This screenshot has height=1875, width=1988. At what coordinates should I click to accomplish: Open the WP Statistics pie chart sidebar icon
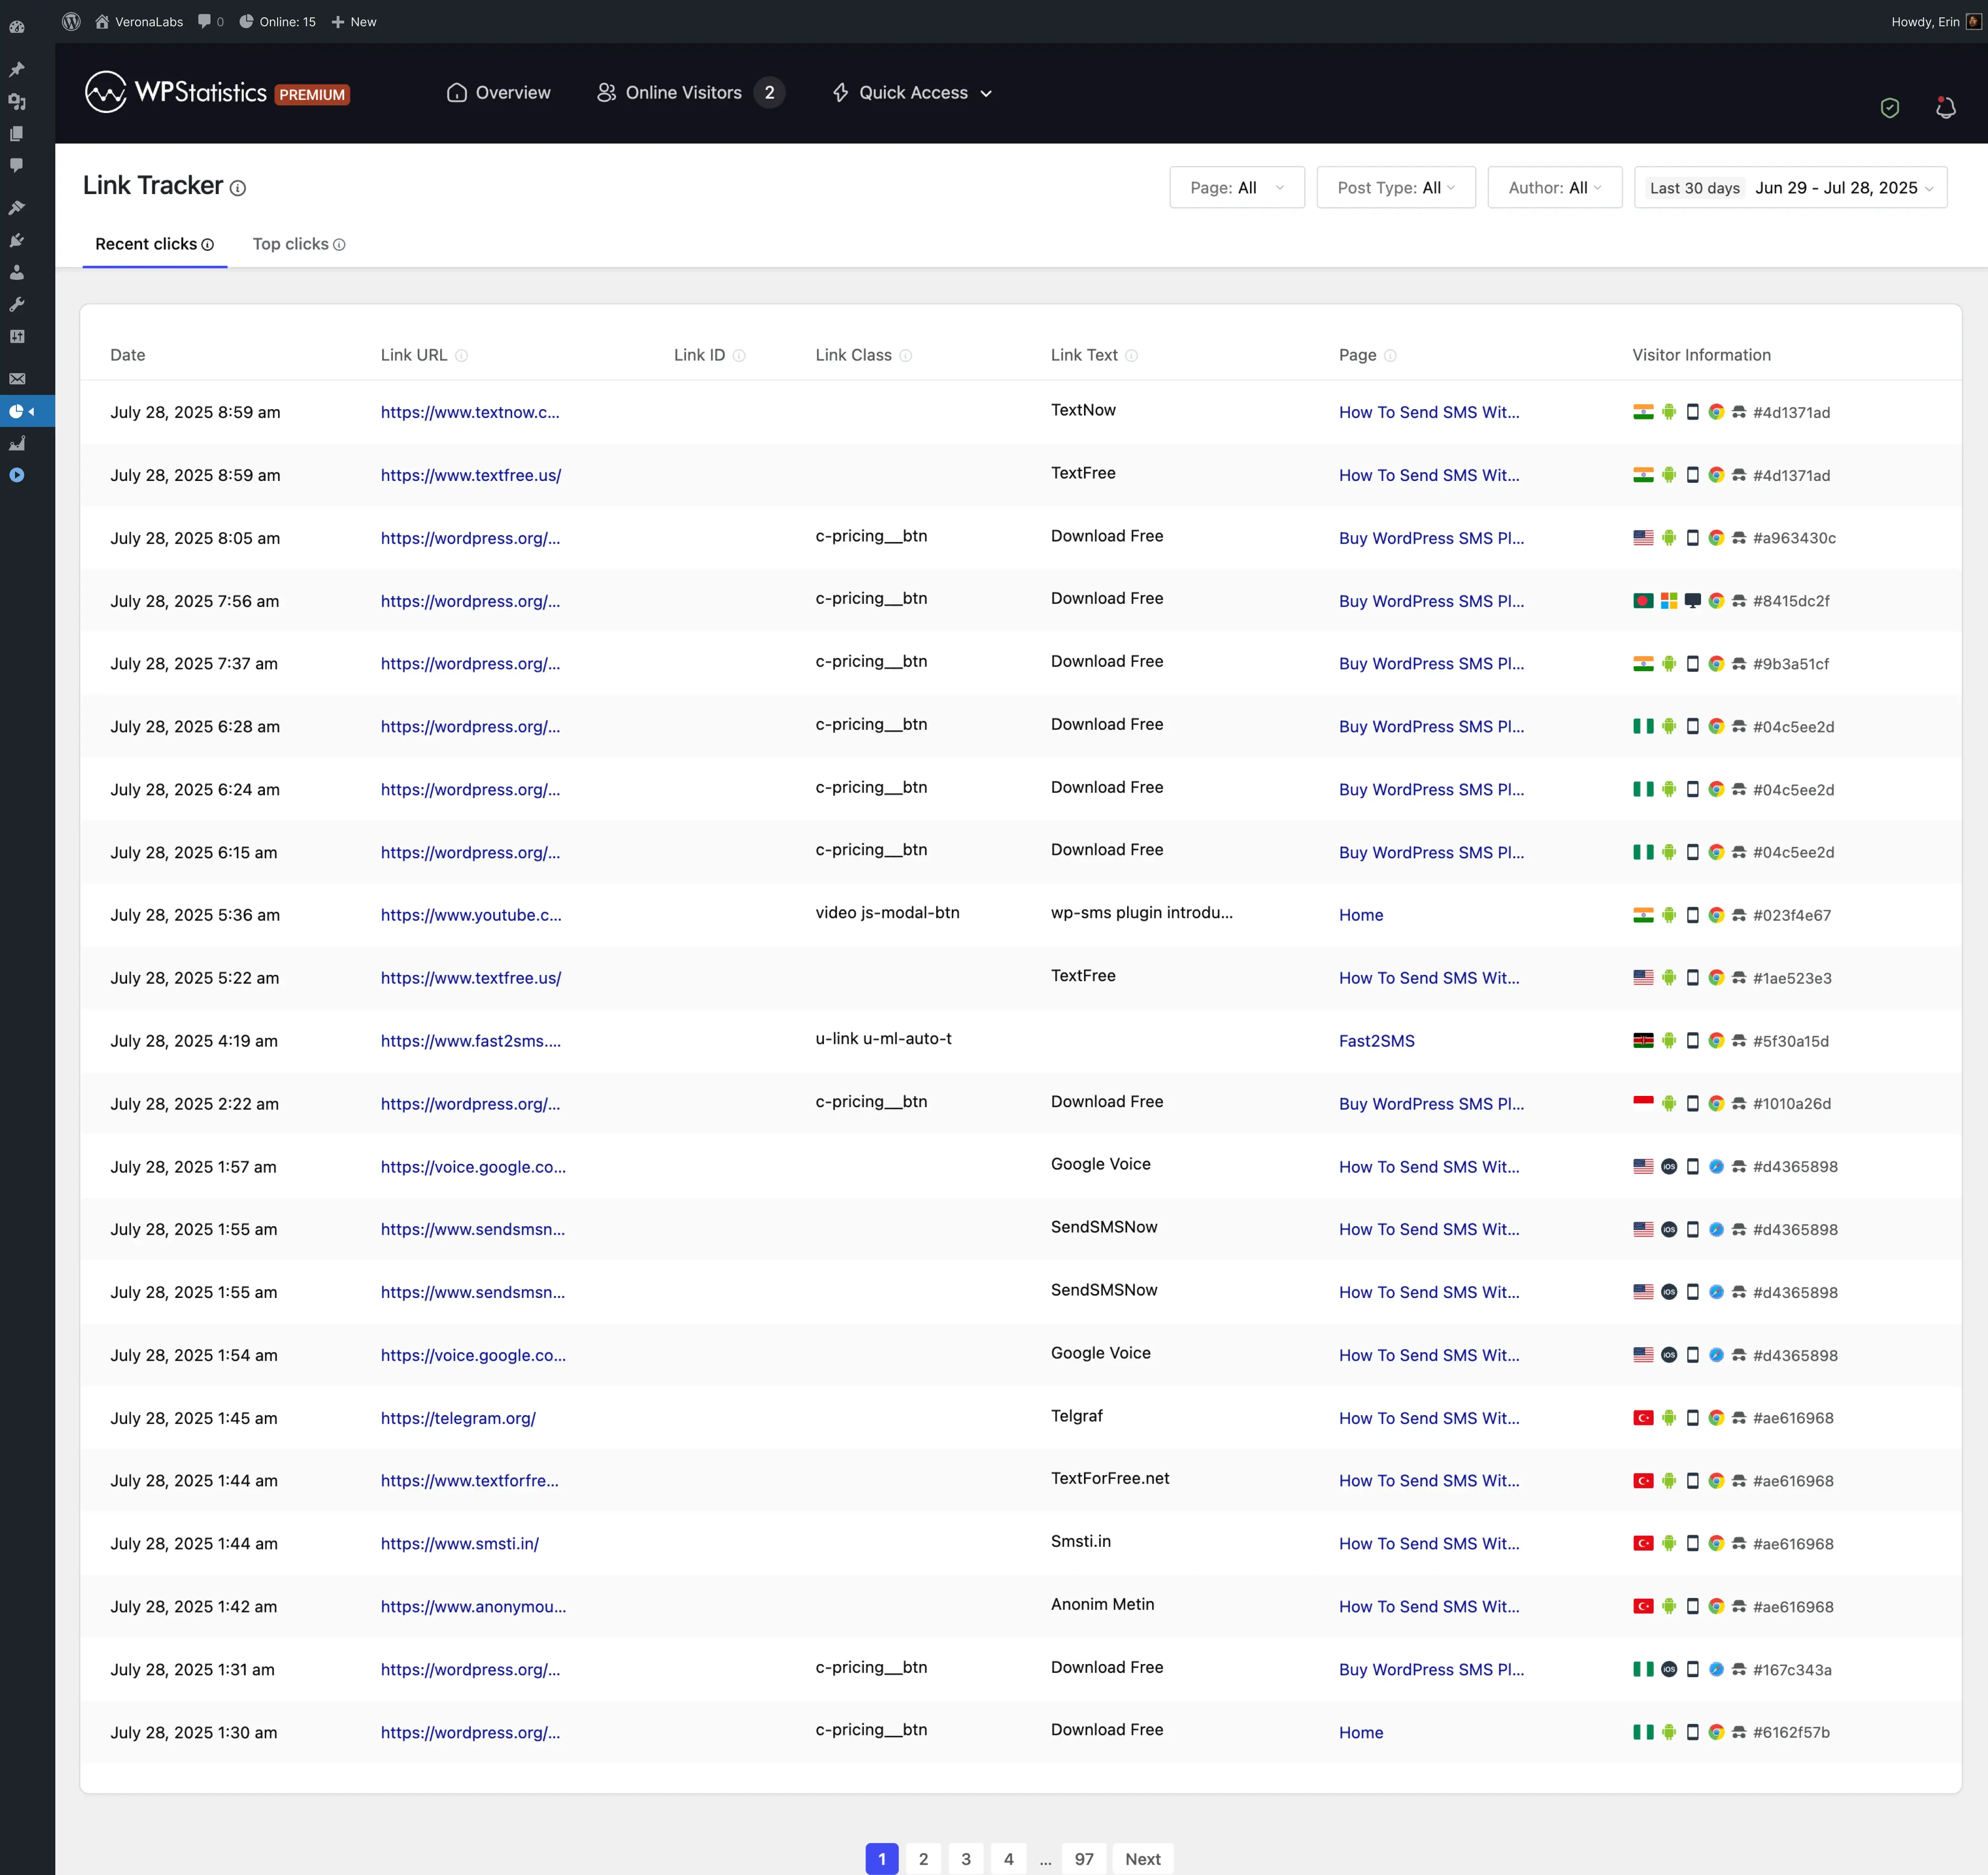(17, 411)
